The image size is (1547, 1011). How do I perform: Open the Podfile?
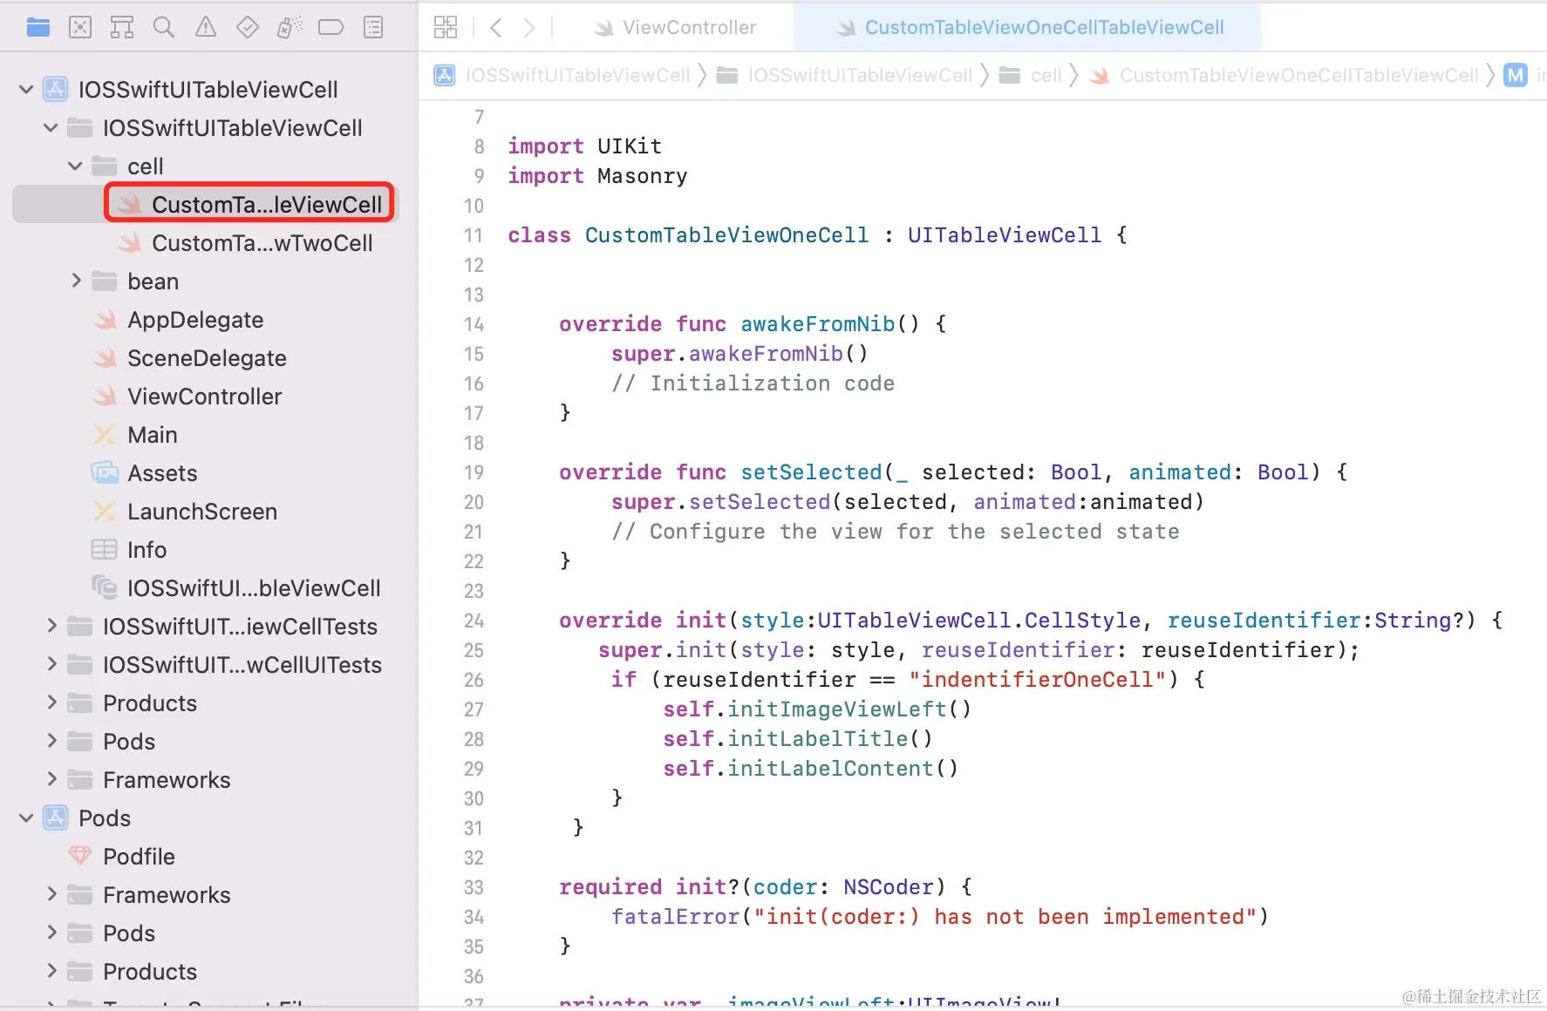139,857
